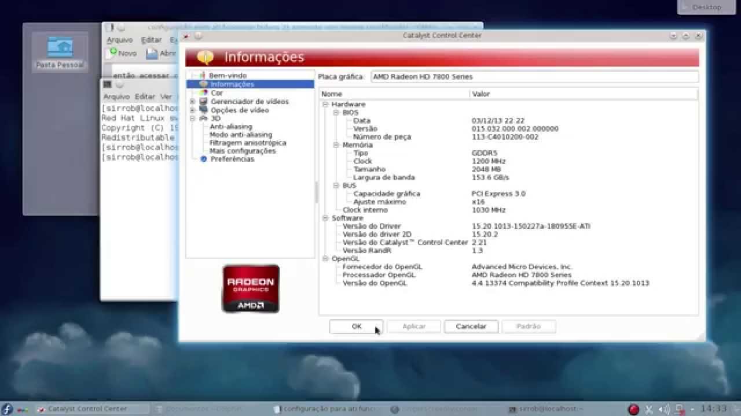Collapse the BIOS subsection
The height and width of the screenshot is (416, 741).
[x=336, y=113]
